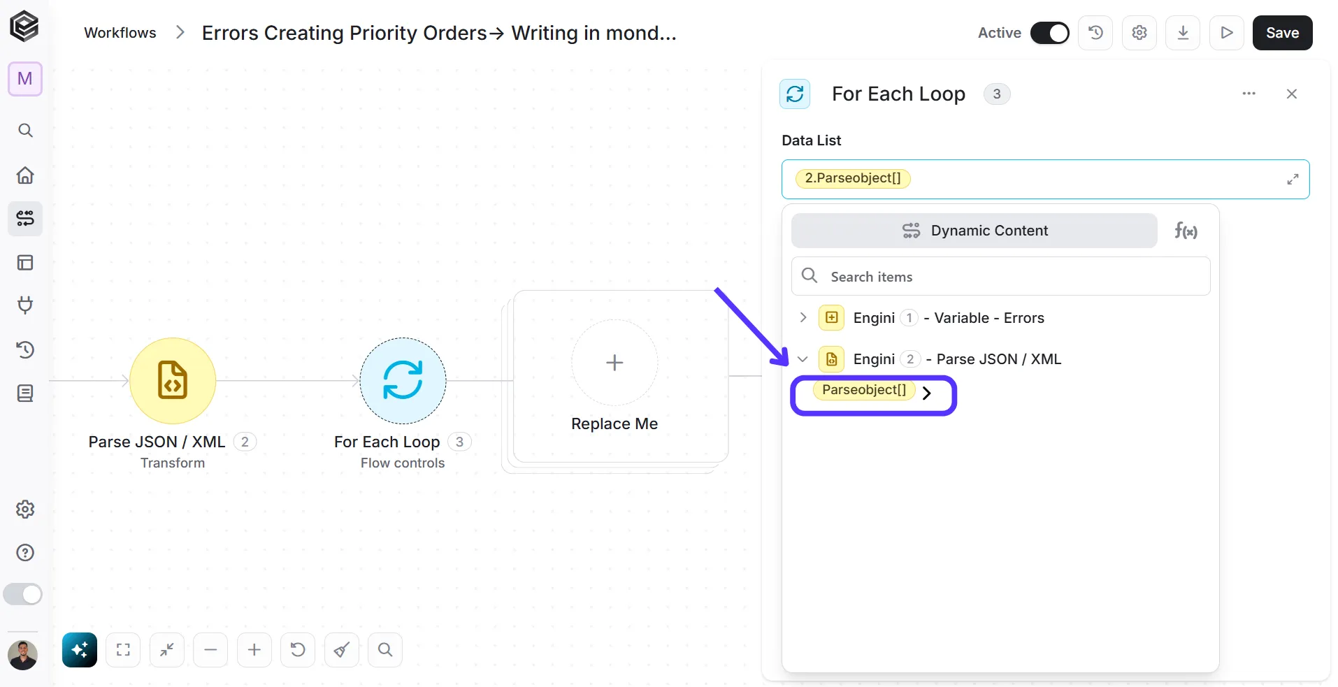The width and height of the screenshot is (1338, 687).
Task: Open workflow settings gear in top bar
Action: pyautogui.click(x=1139, y=33)
